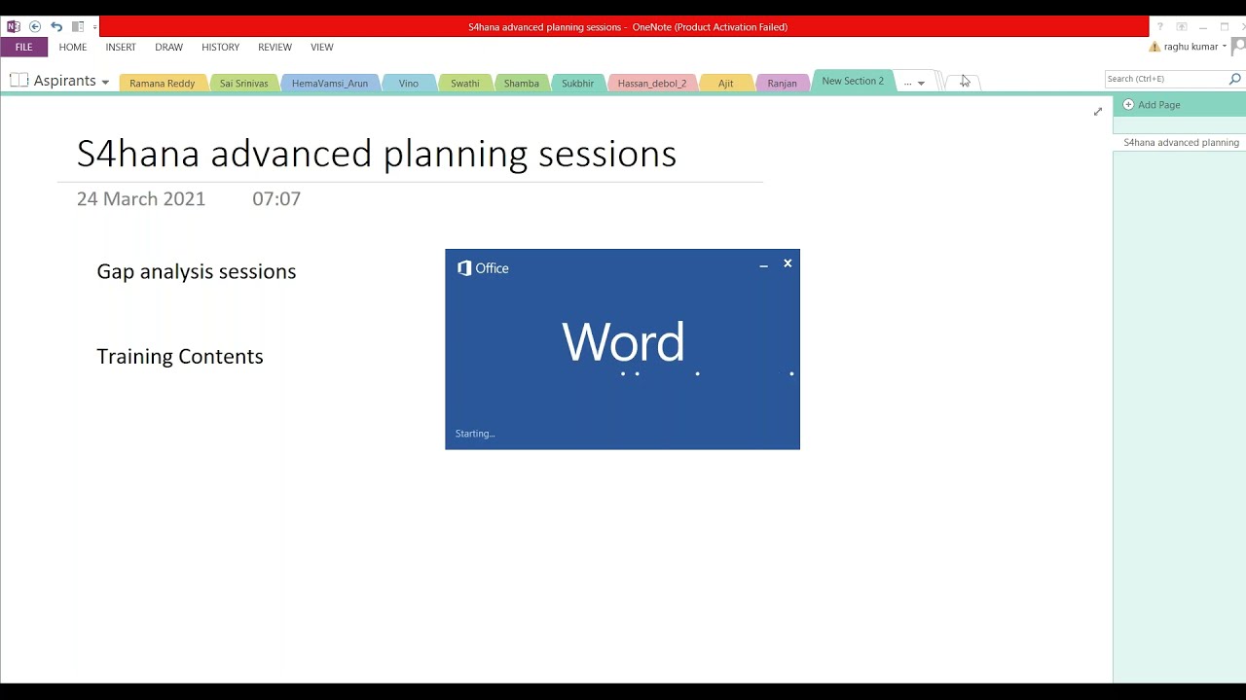Open the Sai Srinivas section tab
This screenshot has width=1246, height=700.
point(243,83)
